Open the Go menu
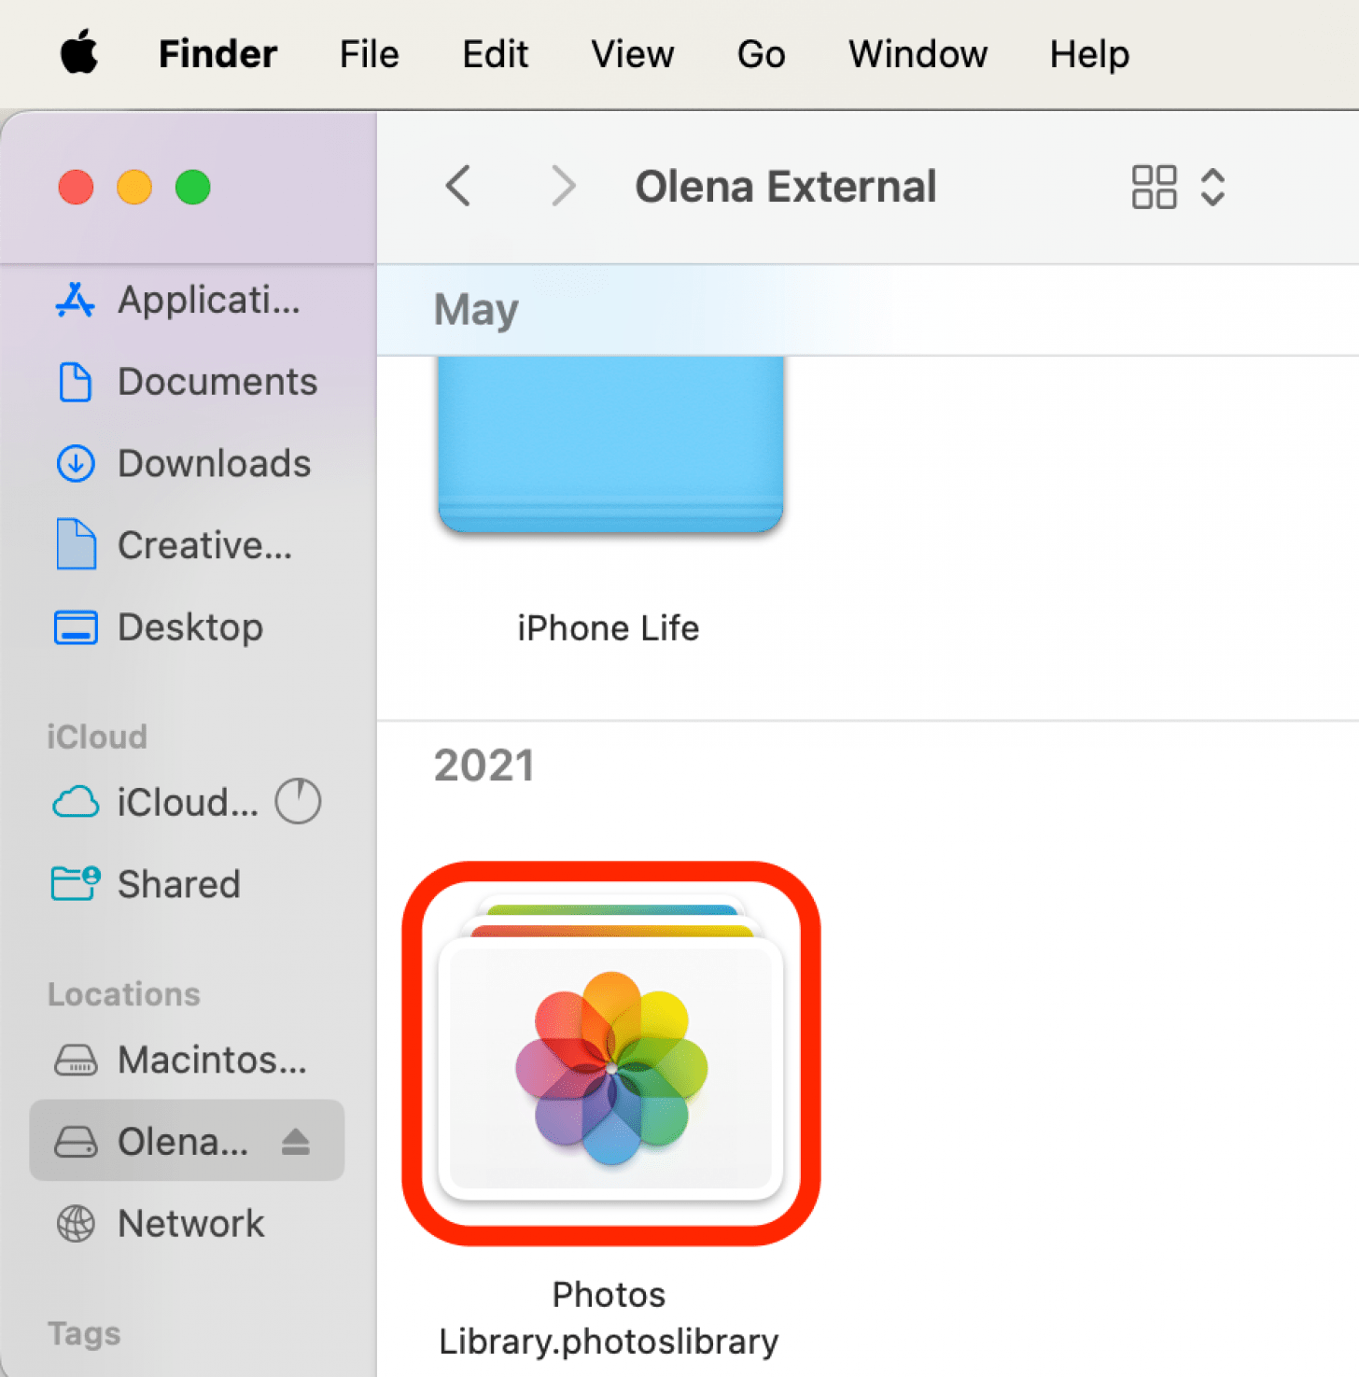Image resolution: width=1359 pixels, height=1377 pixels. click(761, 54)
